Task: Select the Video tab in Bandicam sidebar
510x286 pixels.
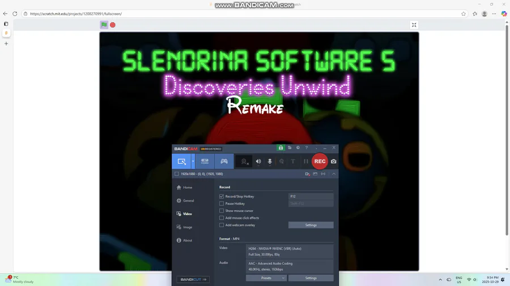Action: (x=184, y=214)
